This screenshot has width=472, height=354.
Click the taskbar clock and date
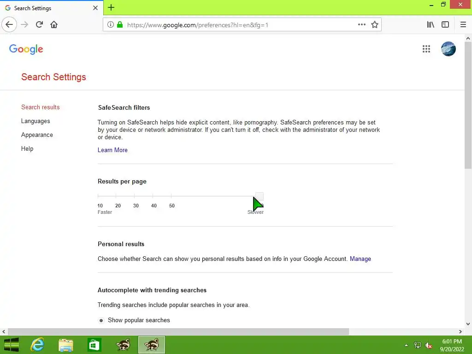[452, 345]
